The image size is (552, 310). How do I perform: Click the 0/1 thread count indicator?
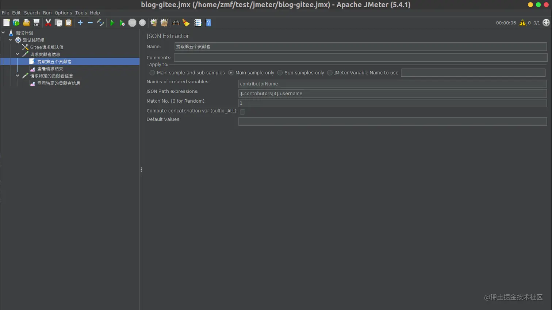(537, 23)
